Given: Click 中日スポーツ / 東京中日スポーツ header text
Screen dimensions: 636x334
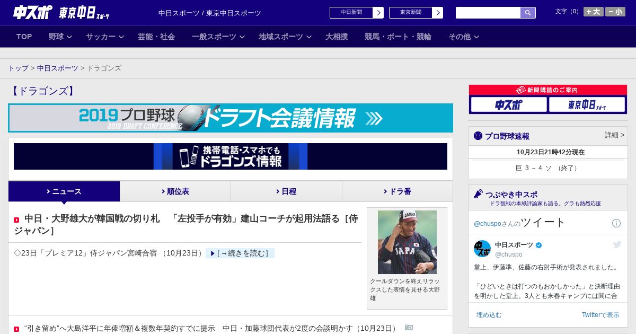Looking at the screenshot, I should point(210,13).
